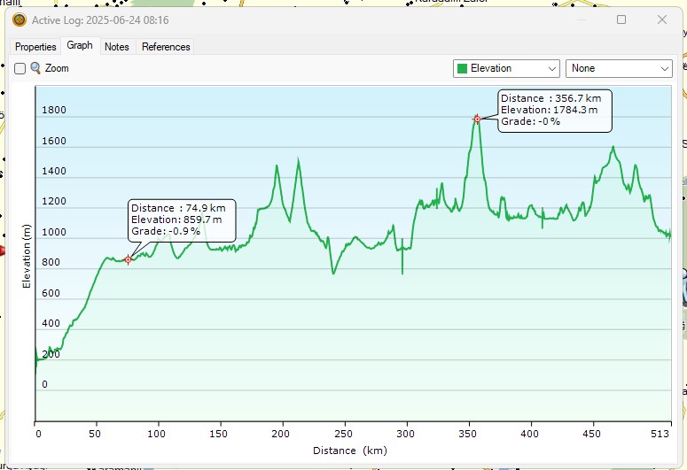The width and height of the screenshot is (687, 470).
Task: Click the tooltip showing Elevation 1784.3 m
Action: pos(555,110)
